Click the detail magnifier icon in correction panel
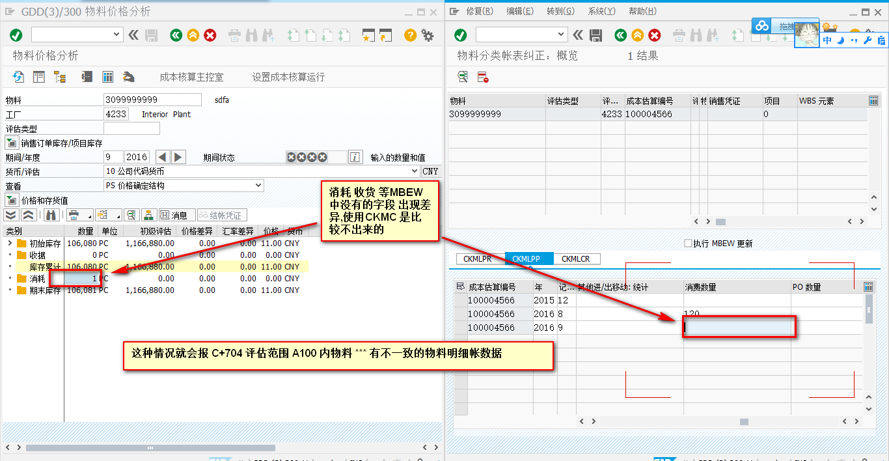 463,76
